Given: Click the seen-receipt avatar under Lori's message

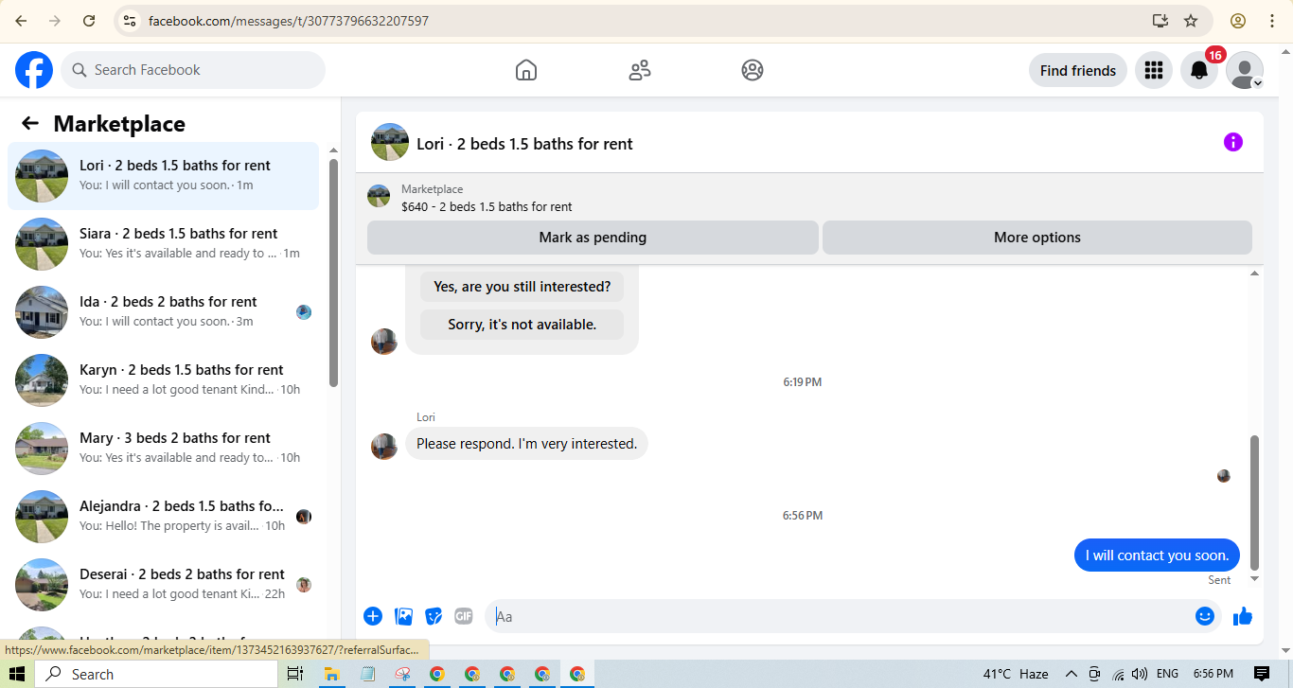Looking at the screenshot, I should 1224,476.
